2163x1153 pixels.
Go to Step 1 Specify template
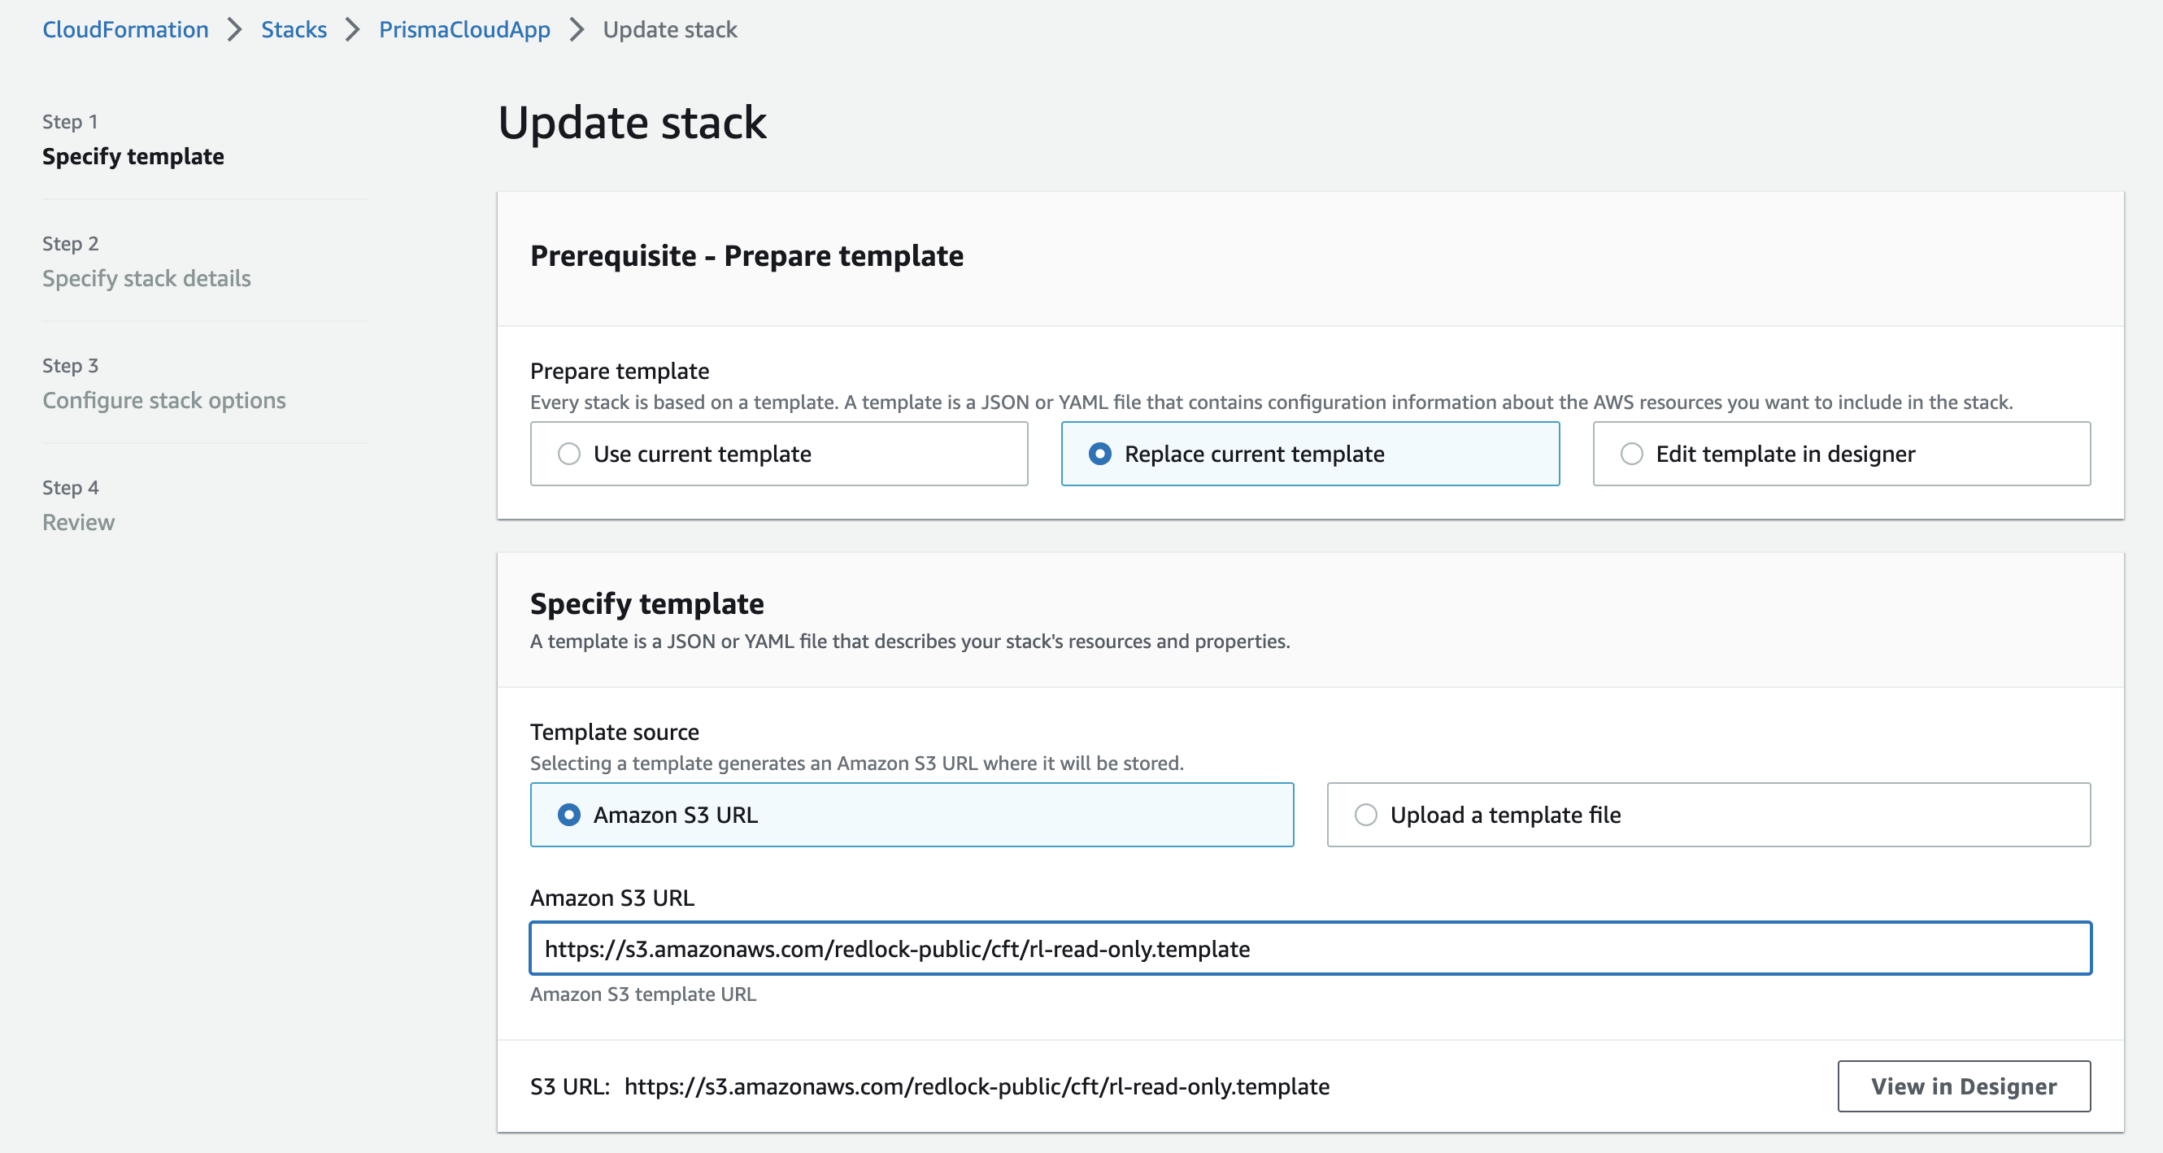tap(133, 156)
